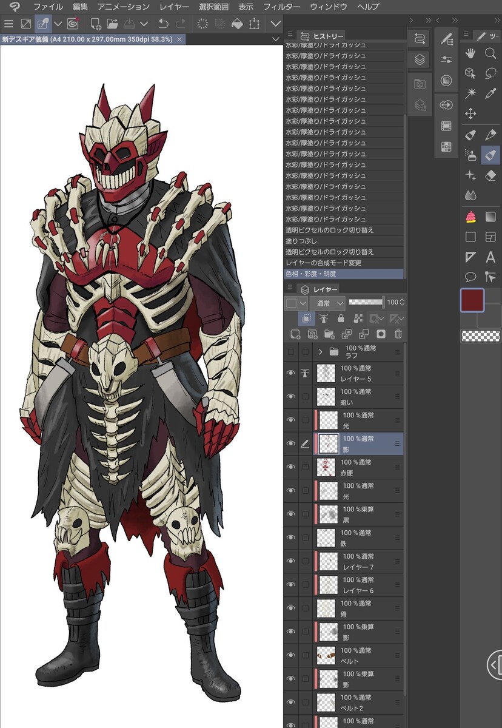
Task: Select the Hand (move view) tool
Action: tap(470, 53)
